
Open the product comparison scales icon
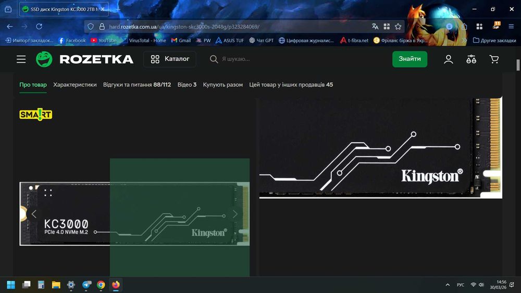coord(471,59)
